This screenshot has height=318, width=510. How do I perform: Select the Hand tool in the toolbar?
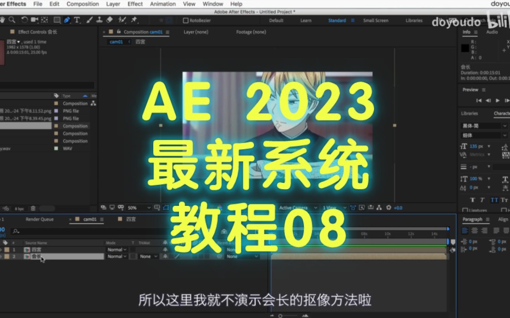click(3, 20)
